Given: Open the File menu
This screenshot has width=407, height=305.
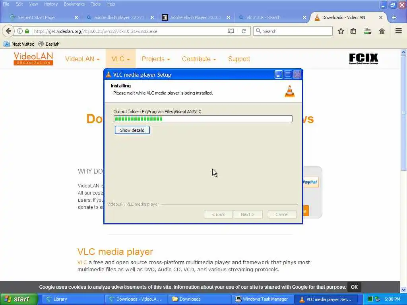Looking at the screenshot, I should coord(6,4).
